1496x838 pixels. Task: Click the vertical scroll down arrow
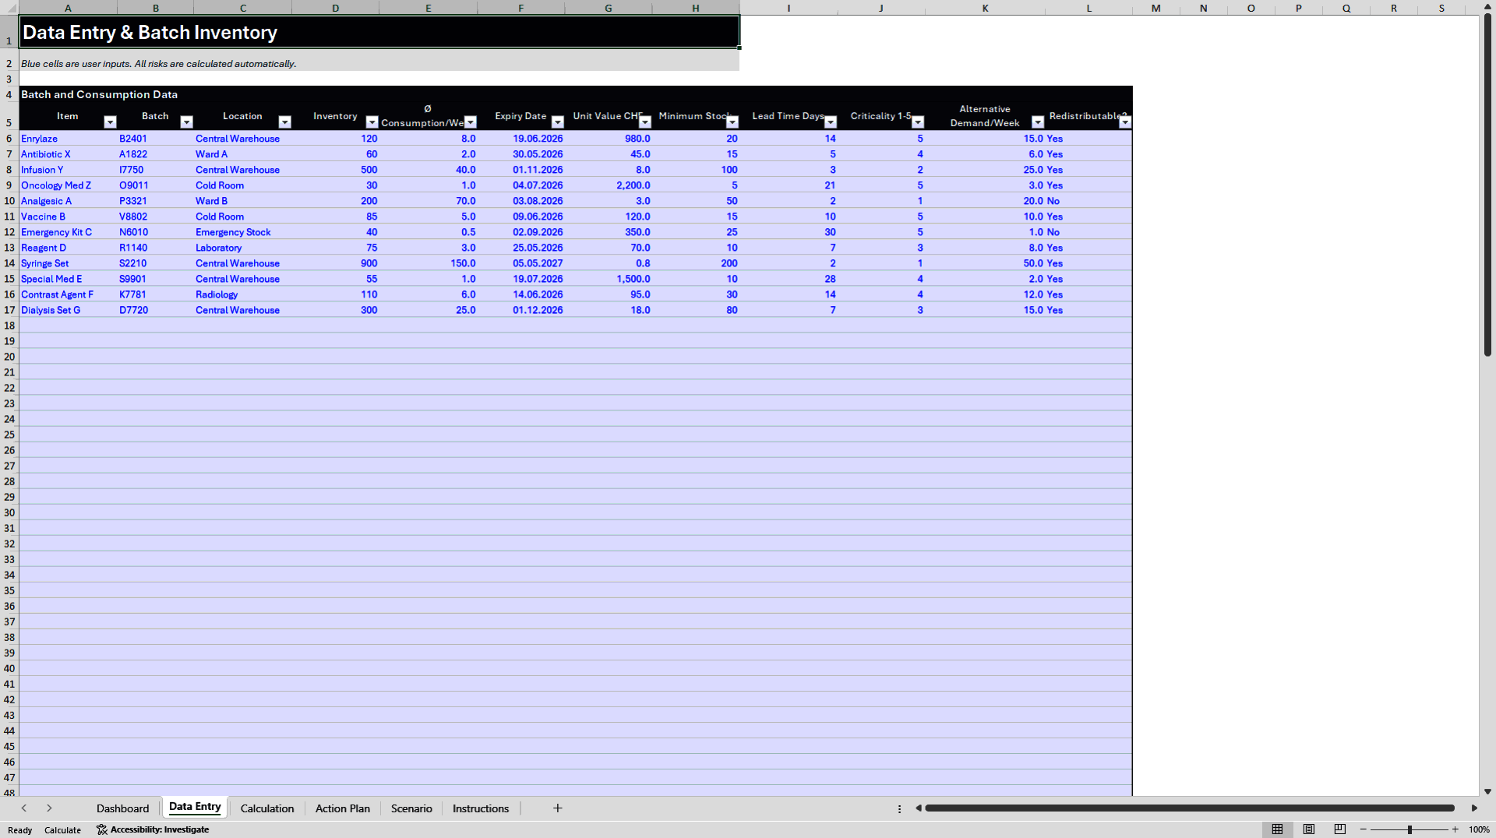[x=1487, y=791]
